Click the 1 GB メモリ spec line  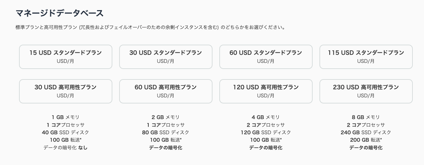(x=66, y=117)
